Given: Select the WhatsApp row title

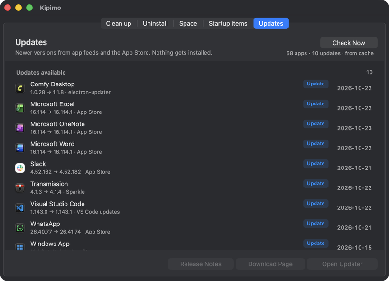Looking at the screenshot, I should 45,224.
